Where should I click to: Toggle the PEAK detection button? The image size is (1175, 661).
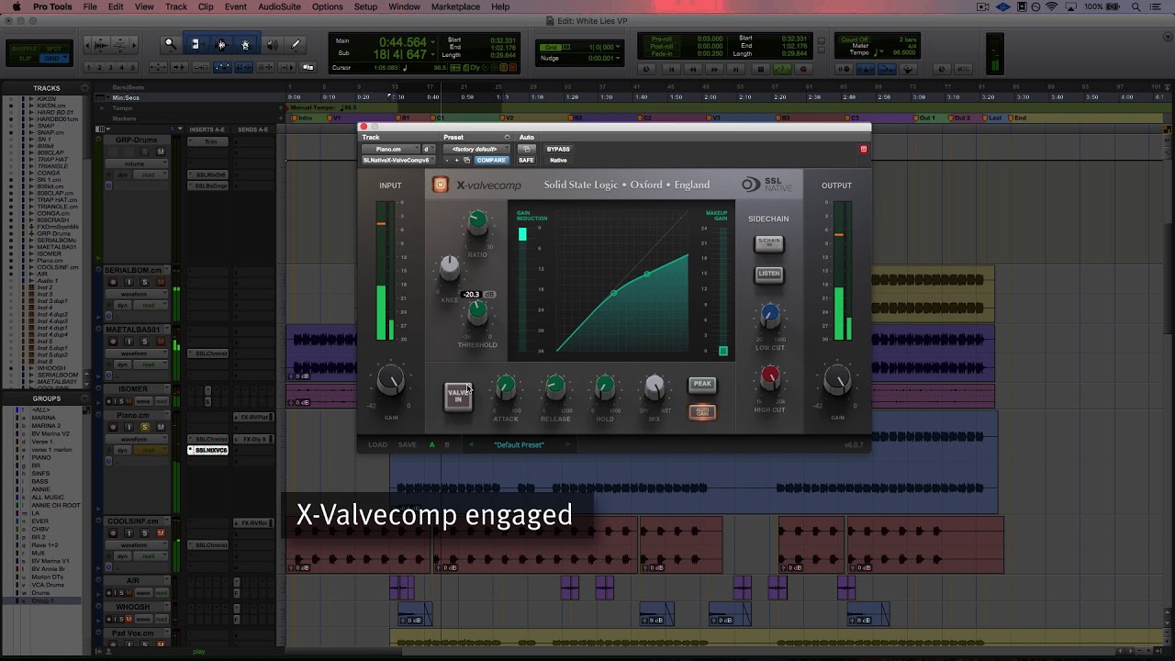point(702,384)
